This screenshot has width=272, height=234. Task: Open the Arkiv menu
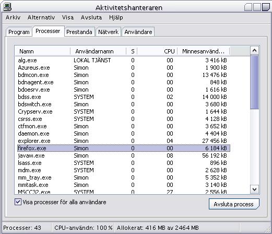click(x=13, y=17)
